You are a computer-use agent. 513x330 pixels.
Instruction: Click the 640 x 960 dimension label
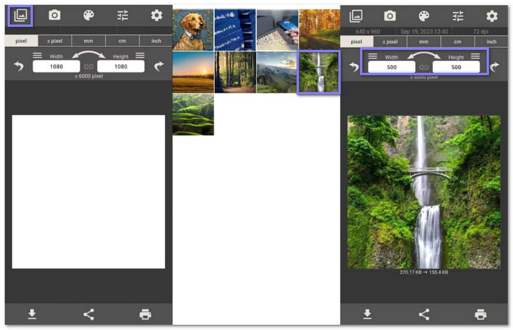point(367,32)
